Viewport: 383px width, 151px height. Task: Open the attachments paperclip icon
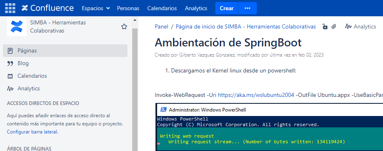(334, 26)
